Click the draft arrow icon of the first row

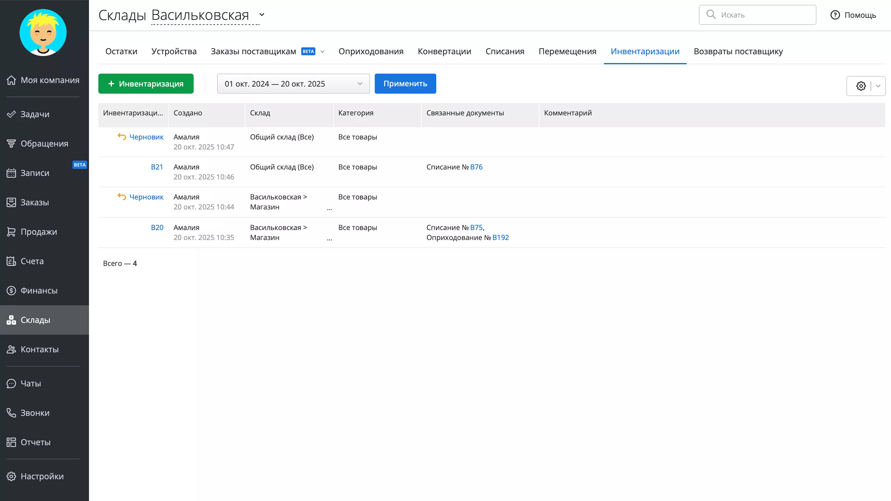coord(121,137)
